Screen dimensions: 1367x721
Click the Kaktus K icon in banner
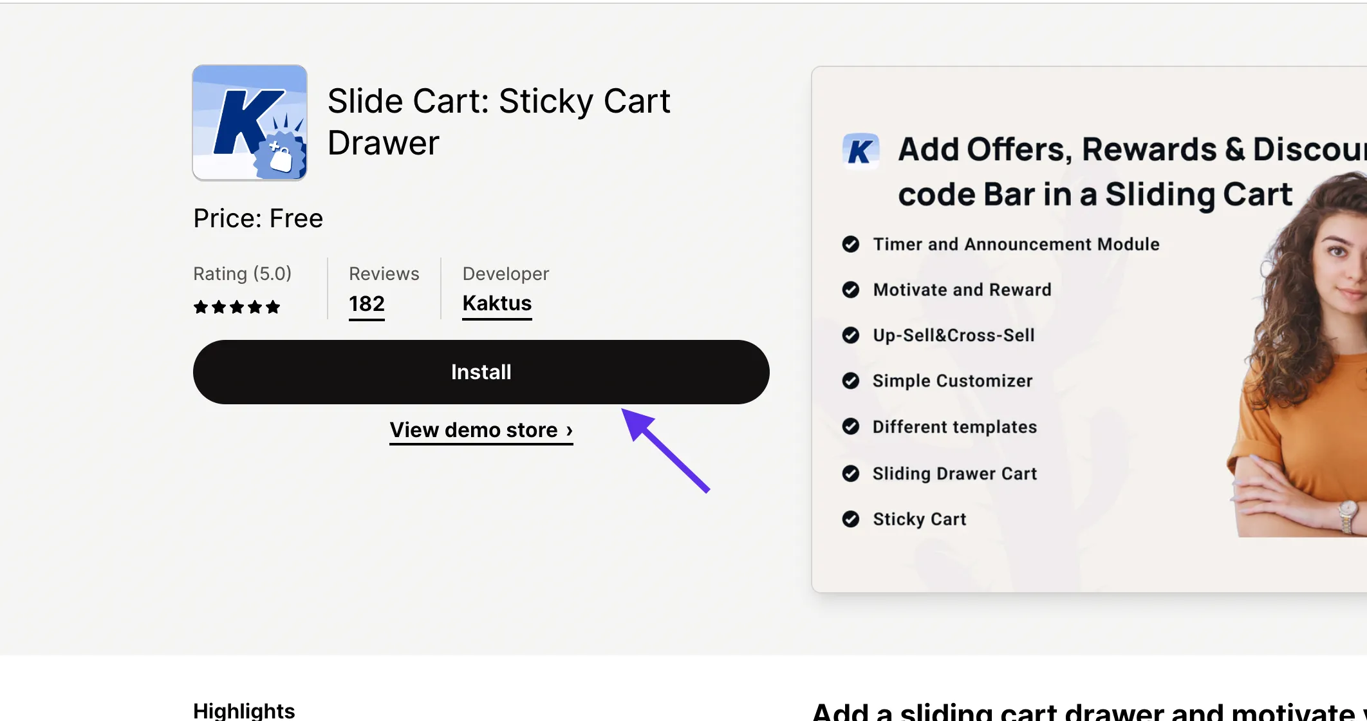tap(860, 150)
